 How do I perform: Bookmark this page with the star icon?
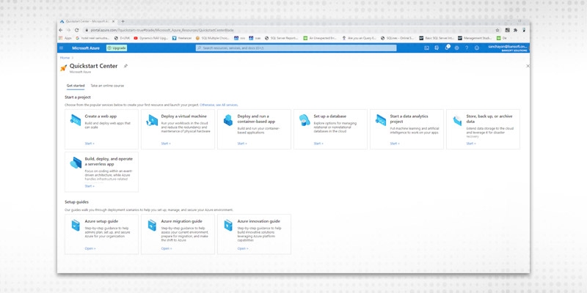coord(497,30)
